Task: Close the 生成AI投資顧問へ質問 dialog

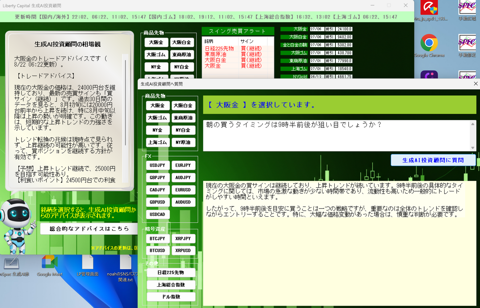Action: pos(475,84)
